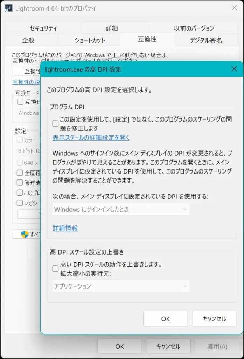Open the 'Windows にサインインしたとき' dropdown
244x359 pixels.
(121, 209)
